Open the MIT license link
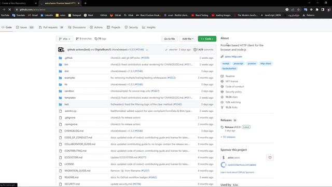The height and width of the screenshot is (187, 332). [232, 82]
